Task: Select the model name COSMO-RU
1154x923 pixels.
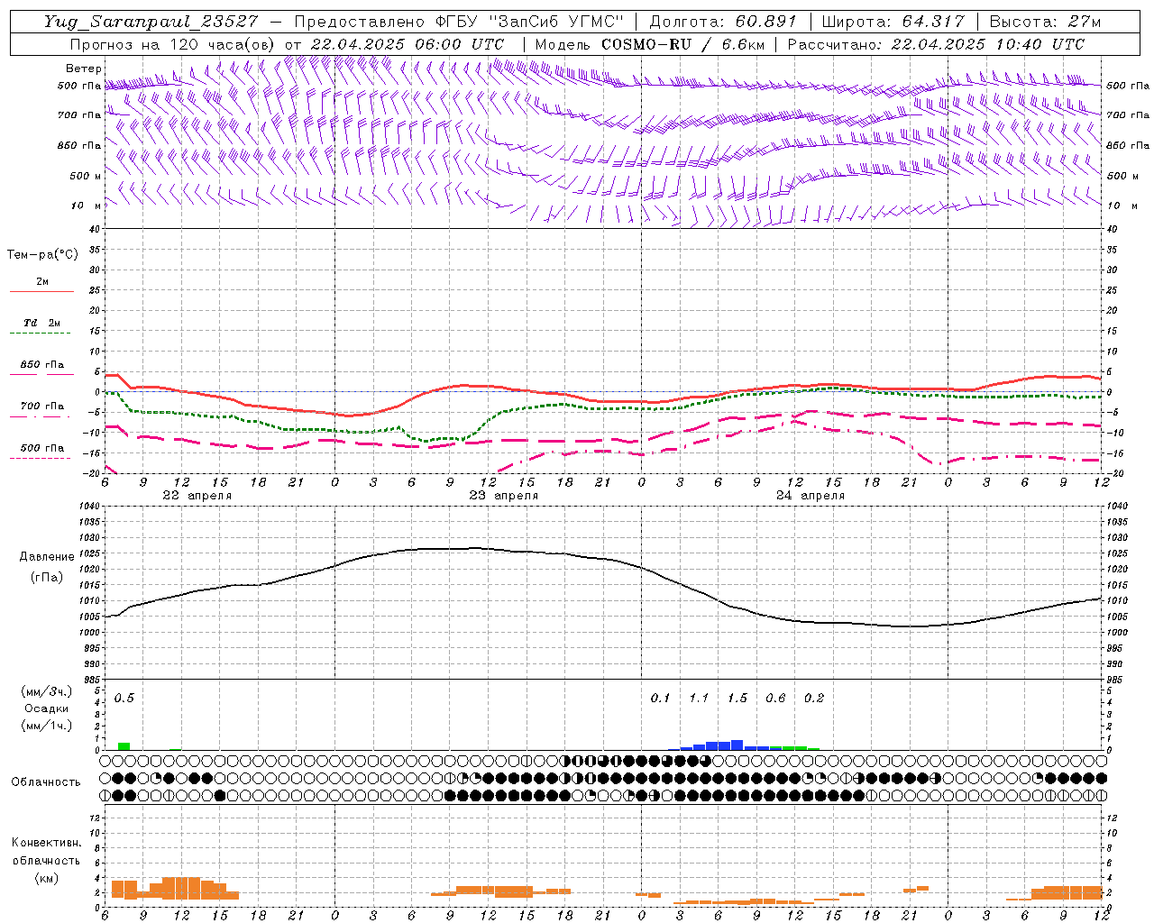Action: pos(646,44)
